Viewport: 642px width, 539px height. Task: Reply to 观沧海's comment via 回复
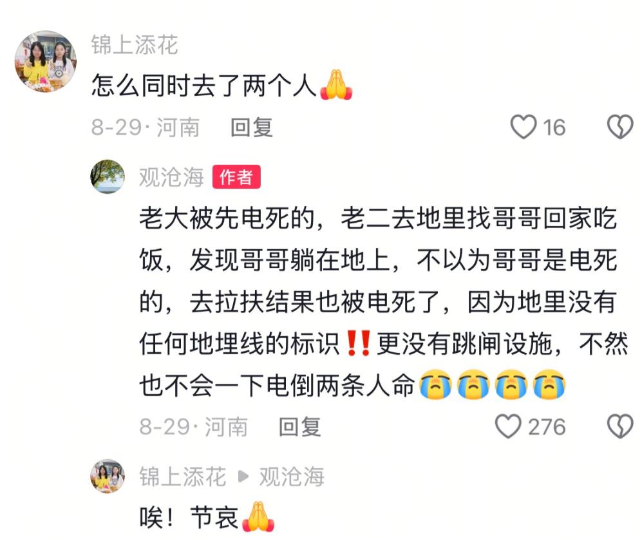tap(299, 427)
